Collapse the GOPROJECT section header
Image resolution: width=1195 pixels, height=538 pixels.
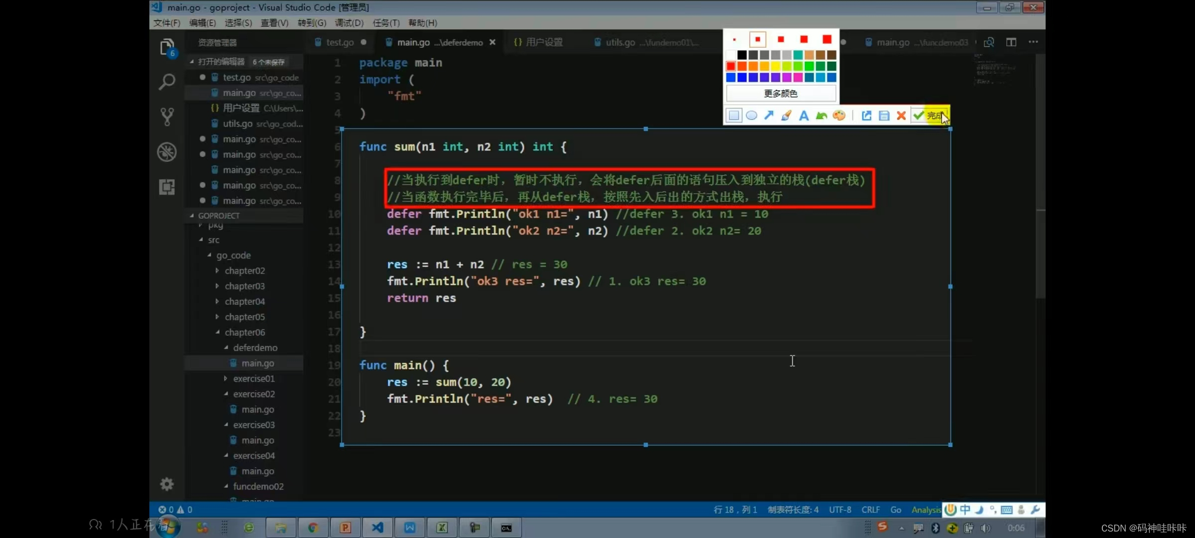pyautogui.click(x=244, y=216)
